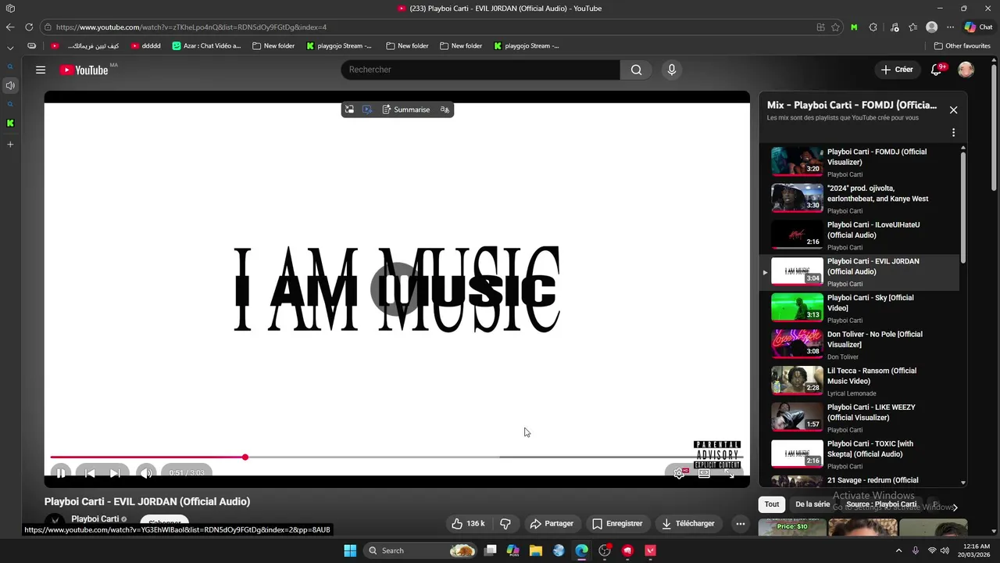Open first playgojo Stream bookmark
This screenshot has width=1000, height=563.
[338, 45]
